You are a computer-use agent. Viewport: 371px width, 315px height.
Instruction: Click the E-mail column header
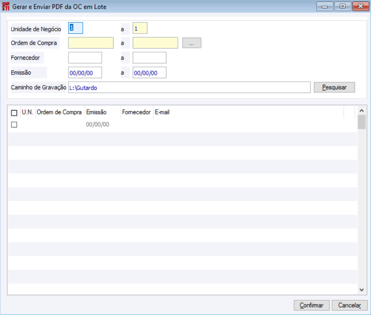point(248,112)
